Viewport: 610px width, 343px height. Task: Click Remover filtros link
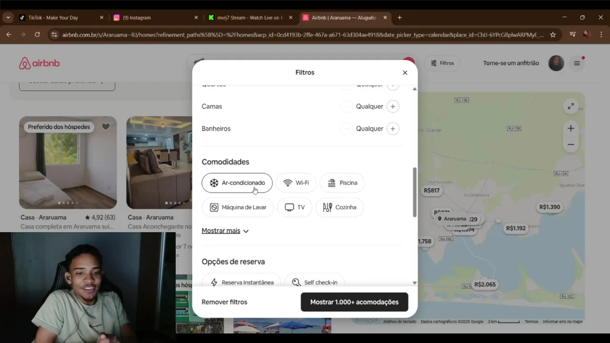coord(224,302)
